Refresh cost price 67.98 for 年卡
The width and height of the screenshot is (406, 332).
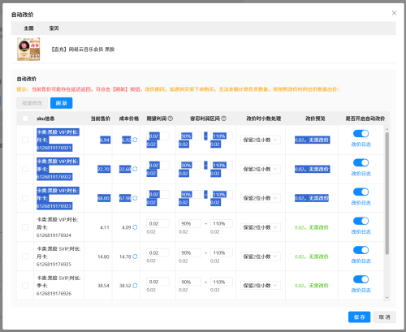135,198
